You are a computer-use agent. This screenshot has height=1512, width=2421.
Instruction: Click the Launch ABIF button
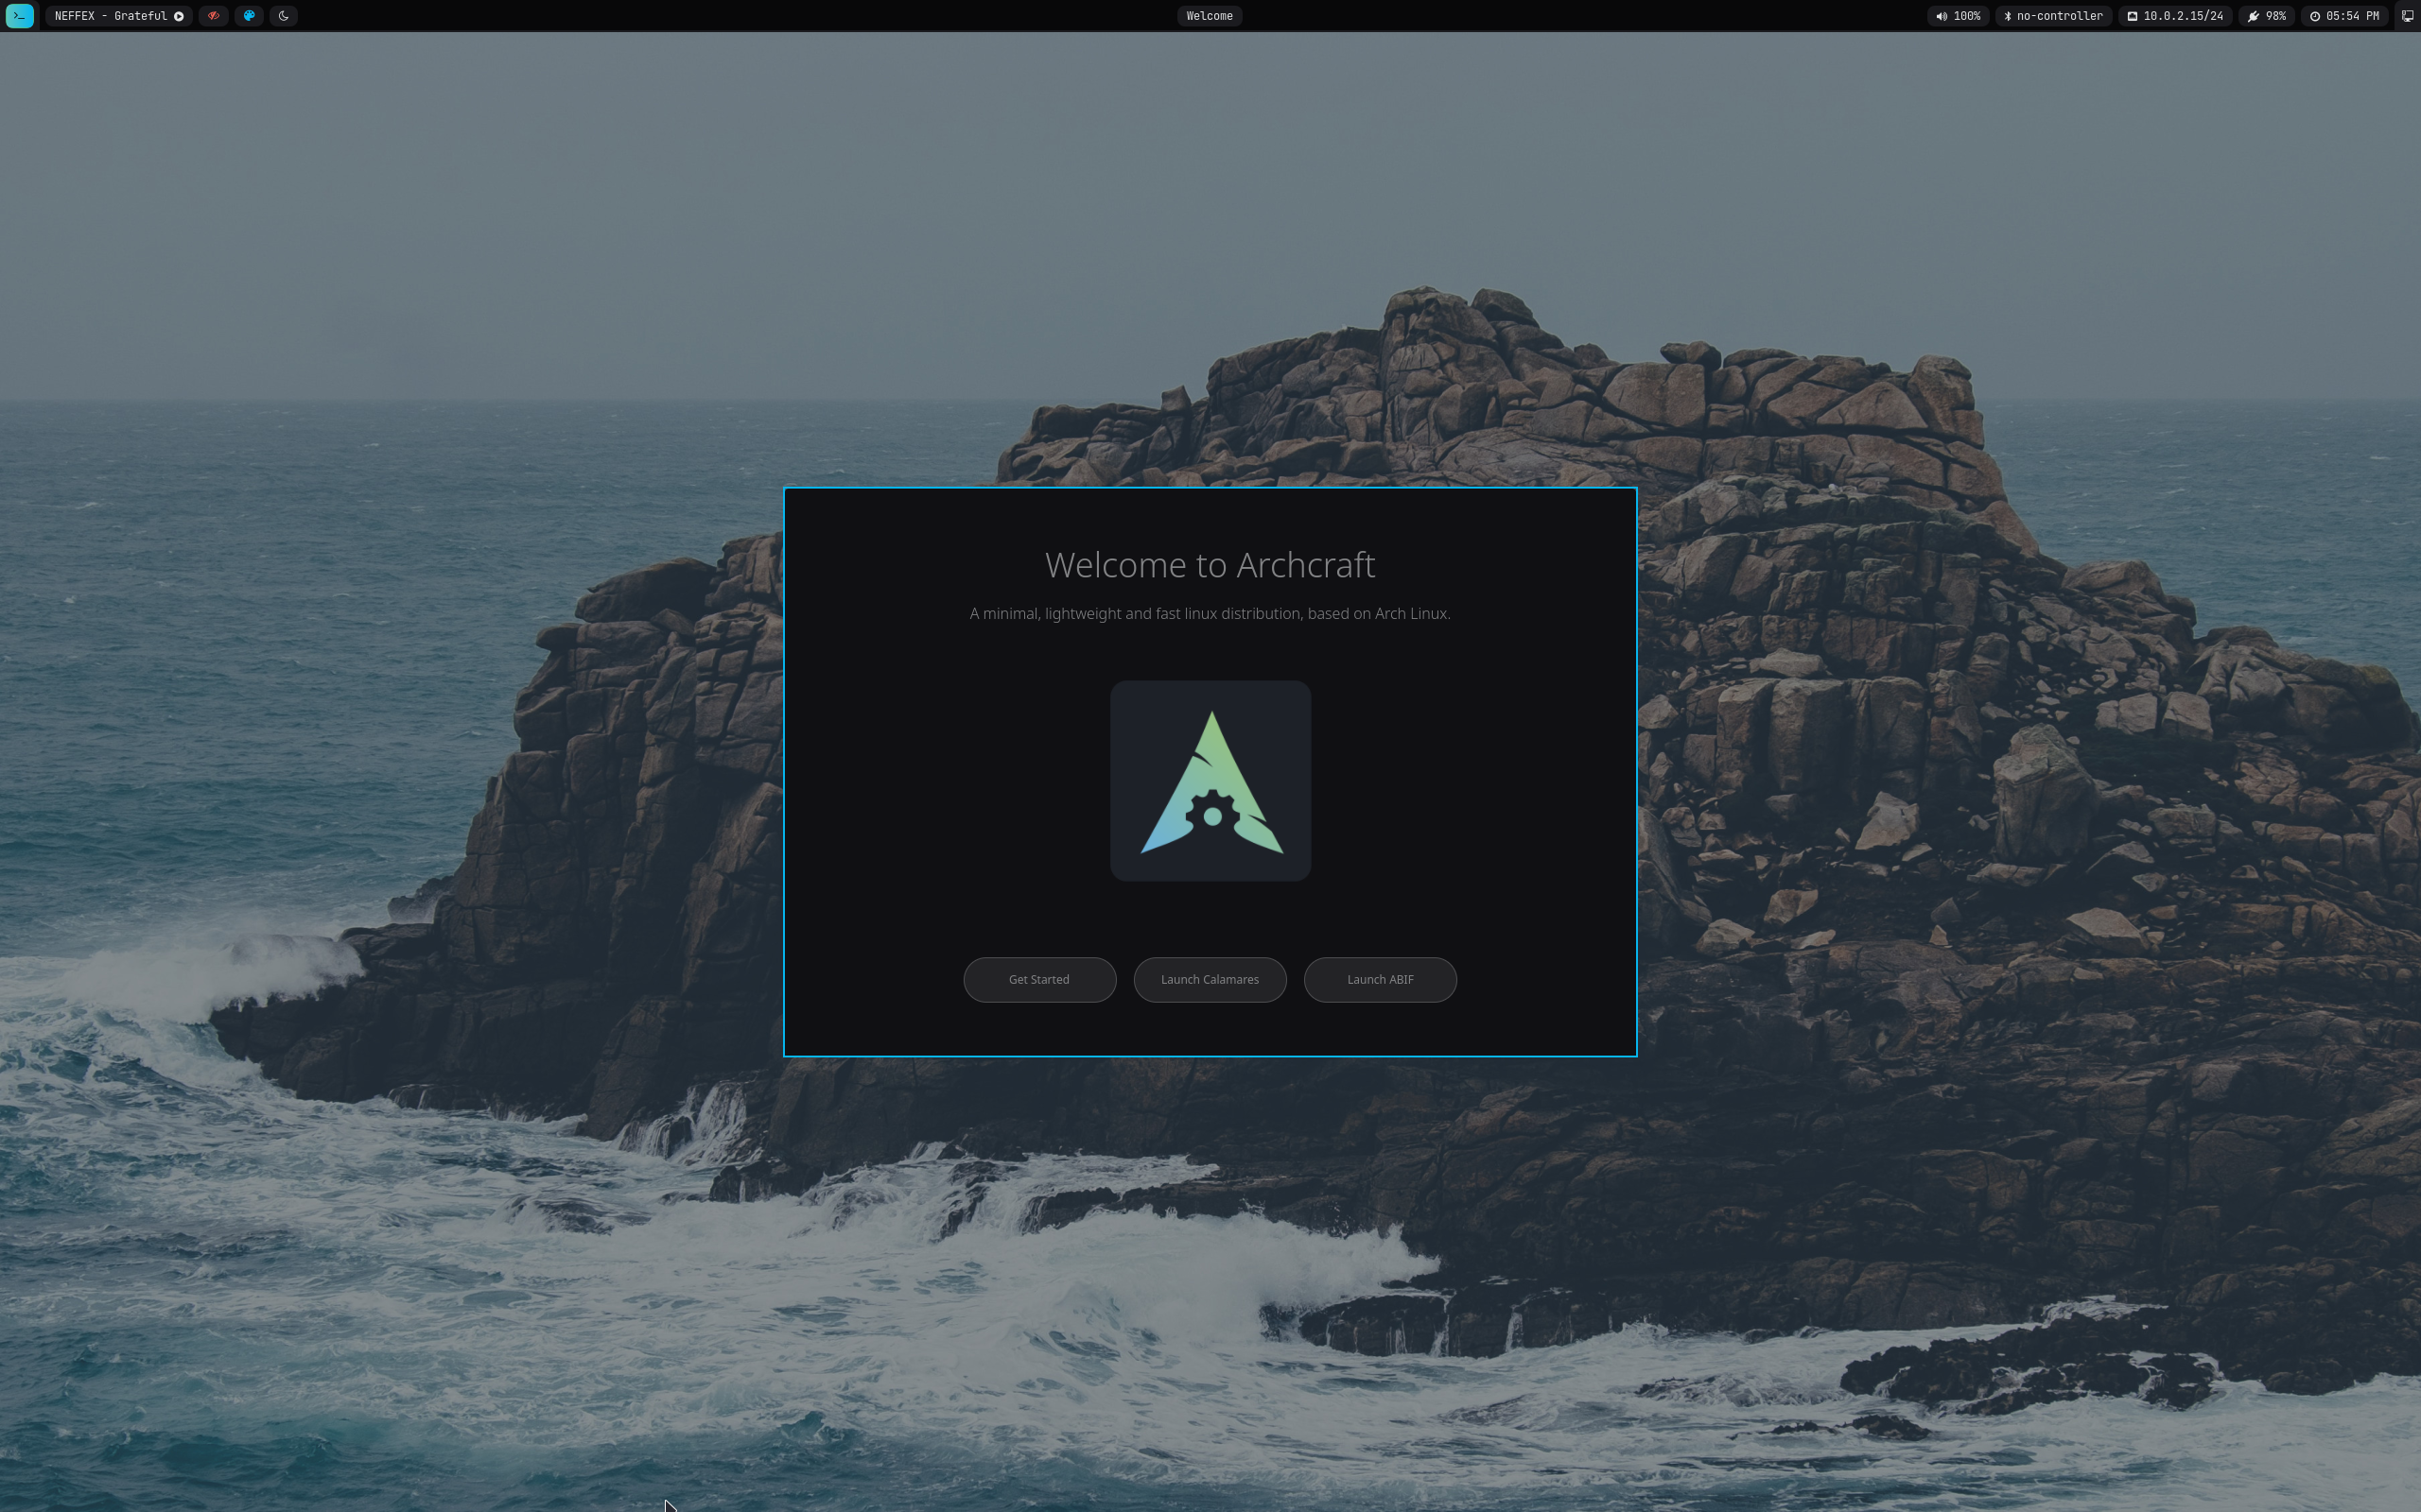1380,979
